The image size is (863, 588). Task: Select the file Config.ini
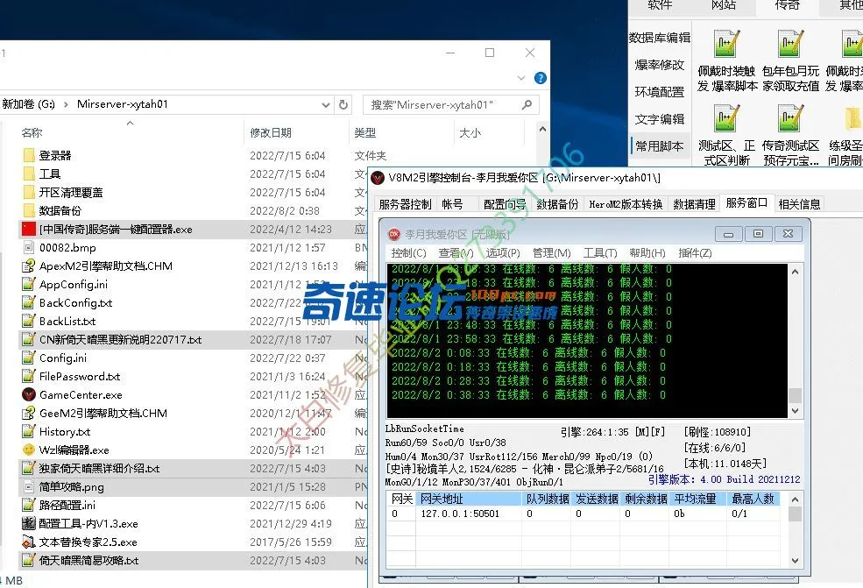[63, 358]
